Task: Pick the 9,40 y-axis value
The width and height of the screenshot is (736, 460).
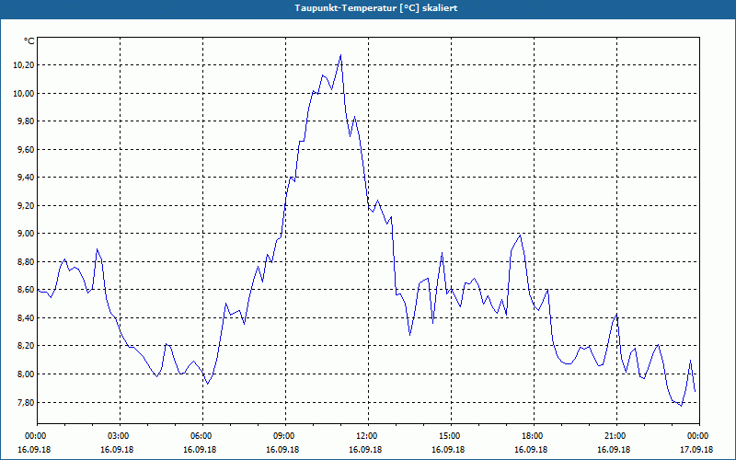Action: click(x=26, y=178)
